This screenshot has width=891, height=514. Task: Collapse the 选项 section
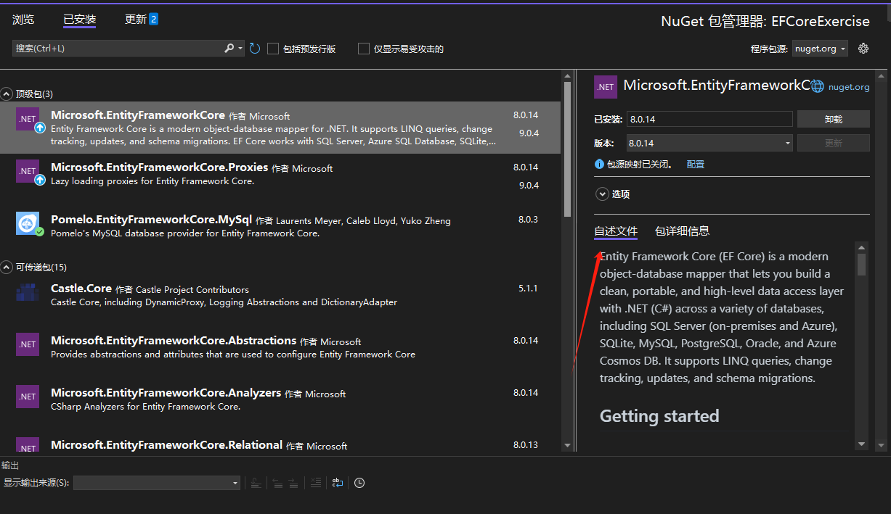(603, 194)
